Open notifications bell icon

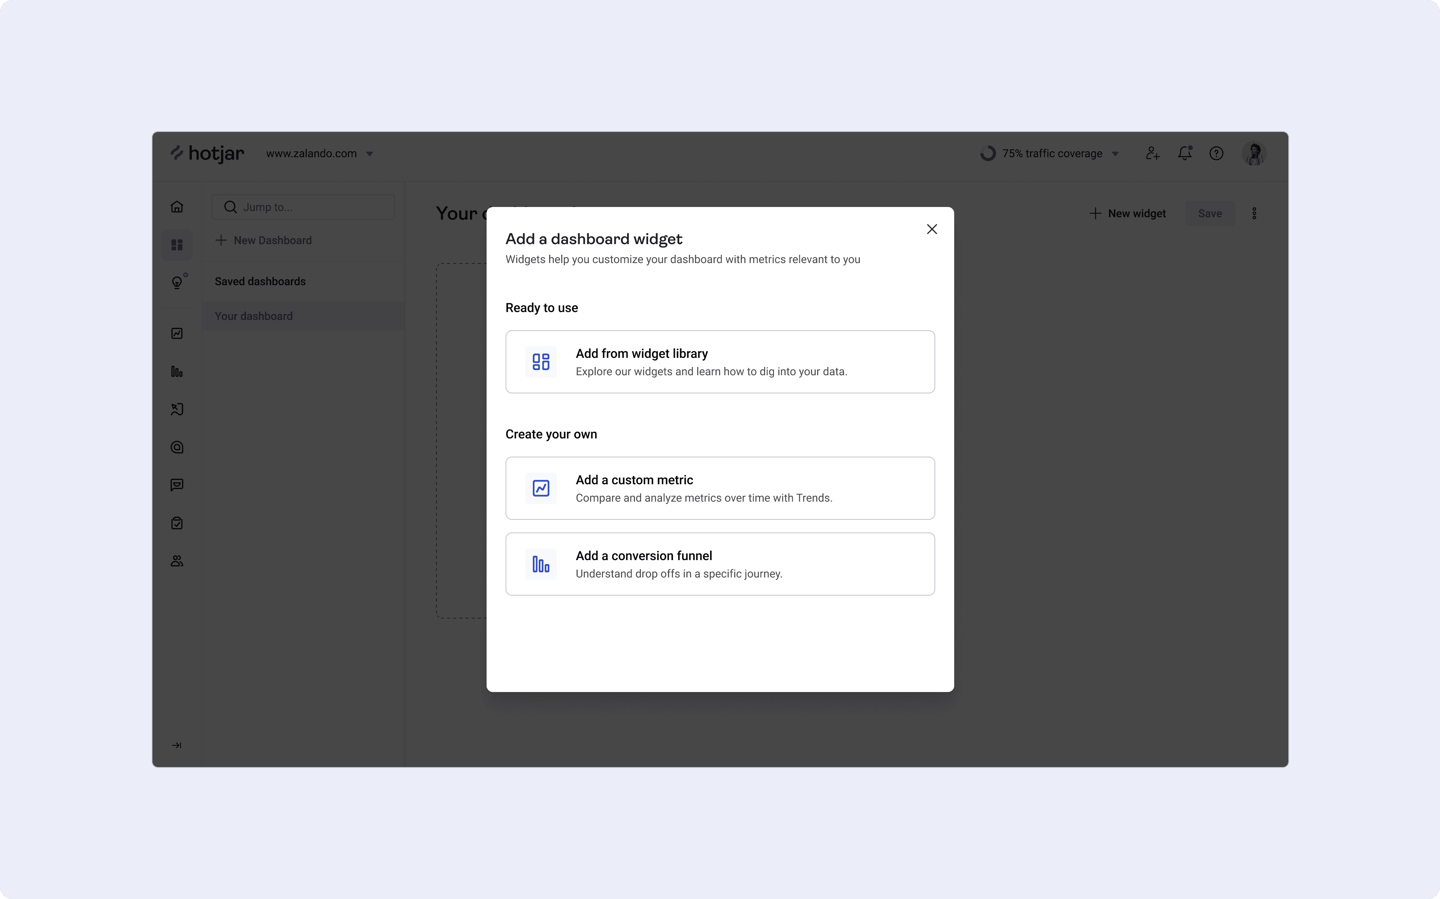[x=1185, y=153]
